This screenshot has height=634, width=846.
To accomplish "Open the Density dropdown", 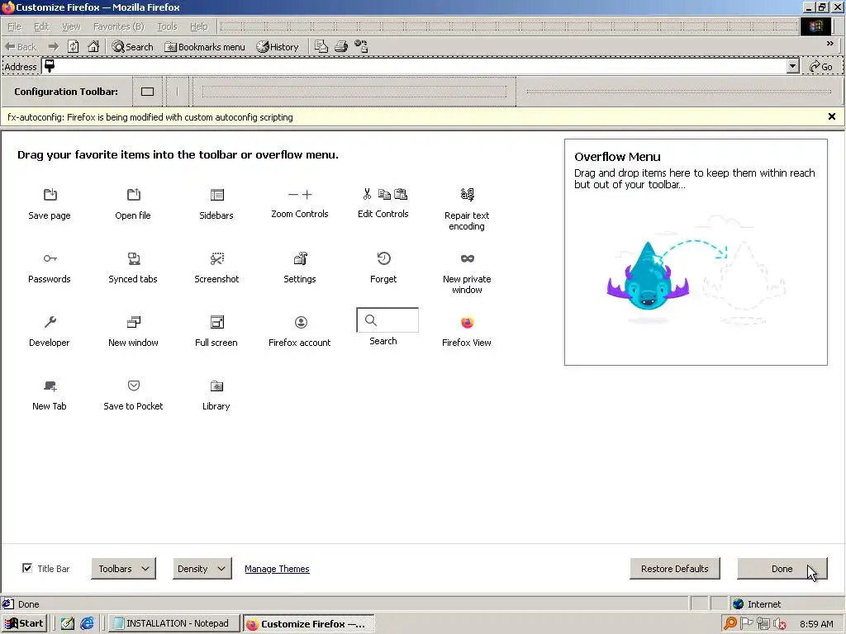I will click(x=202, y=569).
